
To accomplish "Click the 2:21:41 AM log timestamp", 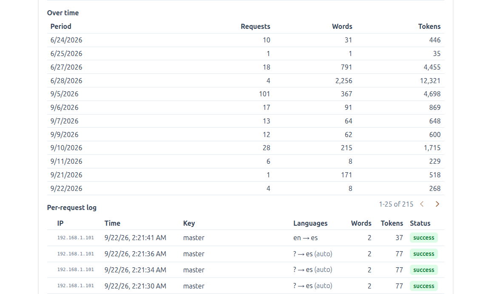I will (x=135, y=238).
